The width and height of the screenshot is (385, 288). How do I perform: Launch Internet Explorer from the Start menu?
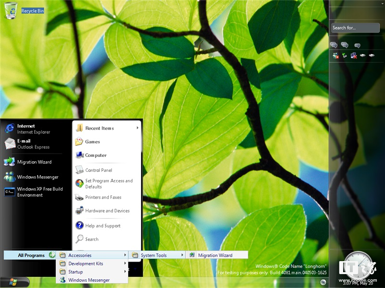[x=32, y=129]
